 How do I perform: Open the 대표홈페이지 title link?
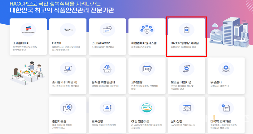[x=21, y=43]
